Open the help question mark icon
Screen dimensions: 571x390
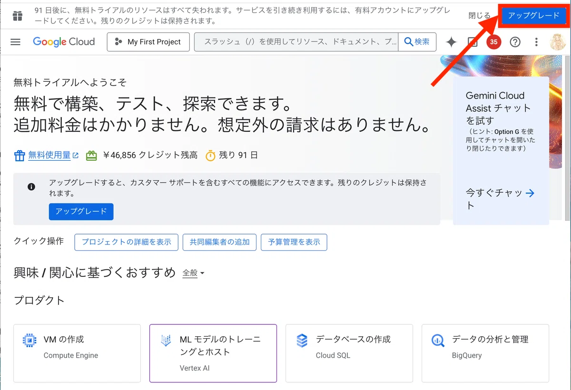515,42
